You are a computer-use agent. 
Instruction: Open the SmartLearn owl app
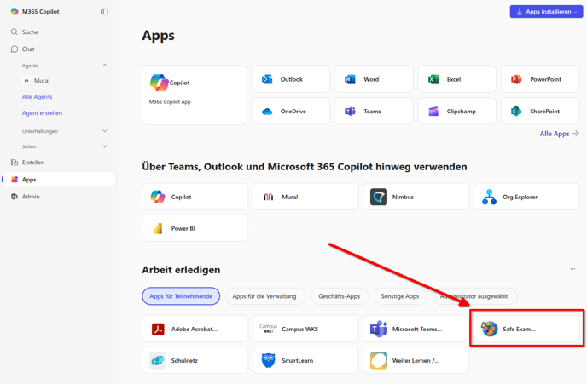[305, 360]
